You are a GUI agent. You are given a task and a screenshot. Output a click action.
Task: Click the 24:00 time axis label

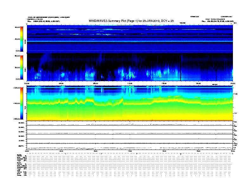(x=232, y=83)
